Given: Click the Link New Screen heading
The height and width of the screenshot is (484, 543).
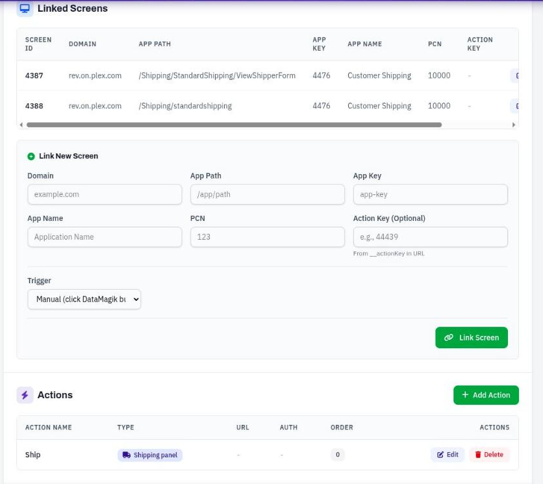Looking at the screenshot, I should pos(68,157).
